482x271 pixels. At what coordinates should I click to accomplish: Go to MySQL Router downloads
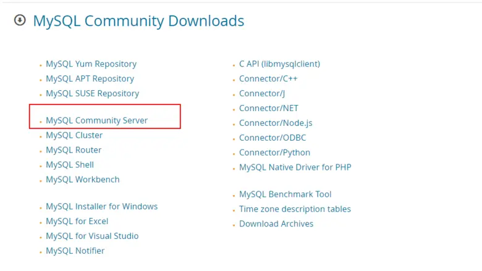tap(74, 150)
